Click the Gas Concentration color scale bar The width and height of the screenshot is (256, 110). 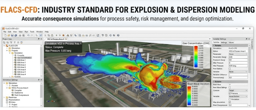coord(196,57)
